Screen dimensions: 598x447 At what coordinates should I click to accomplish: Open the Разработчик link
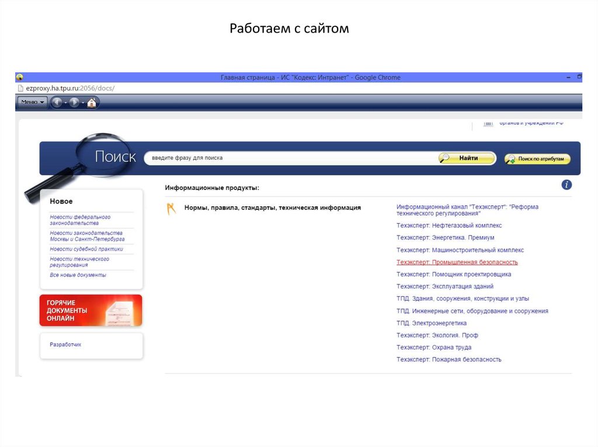tap(65, 344)
